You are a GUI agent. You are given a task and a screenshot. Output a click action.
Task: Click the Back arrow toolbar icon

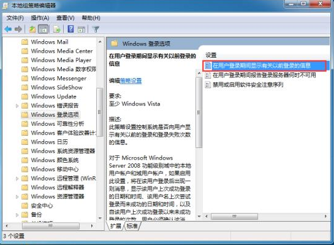(8, 29)
